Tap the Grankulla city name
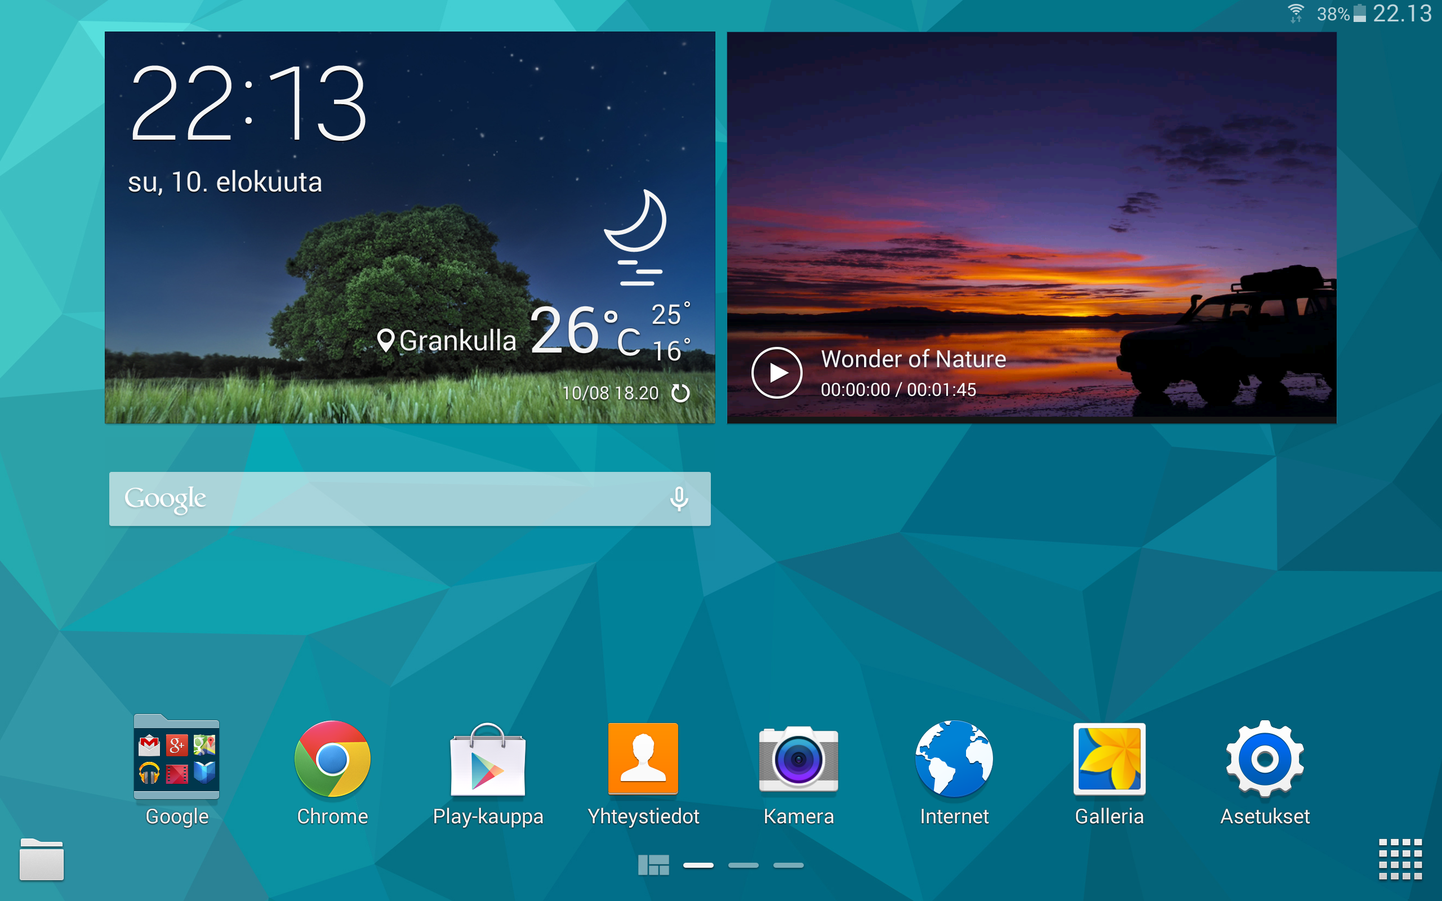The height and width of the screenshot is (901, 1442). pos(457,341)
